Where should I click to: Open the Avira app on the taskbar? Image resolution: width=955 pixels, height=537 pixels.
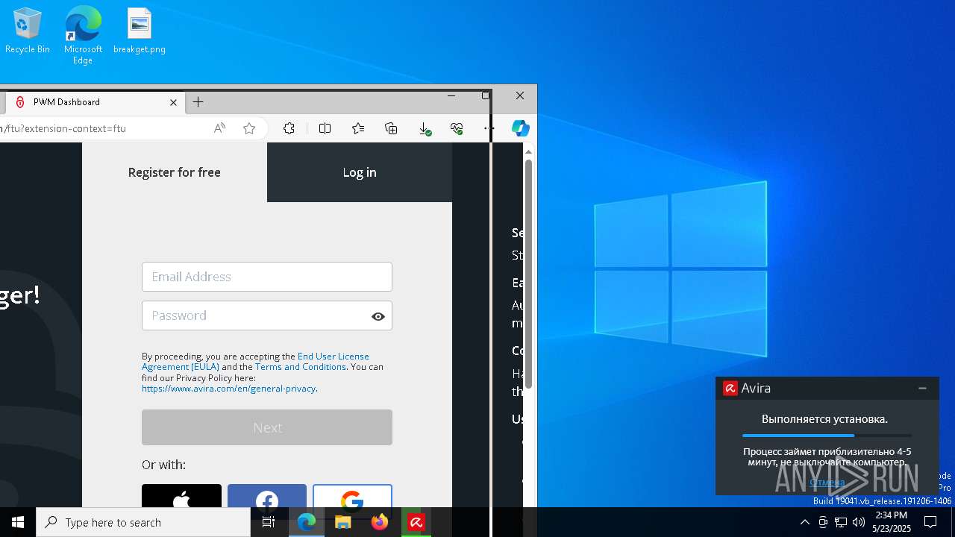click(x=416, y=522)
